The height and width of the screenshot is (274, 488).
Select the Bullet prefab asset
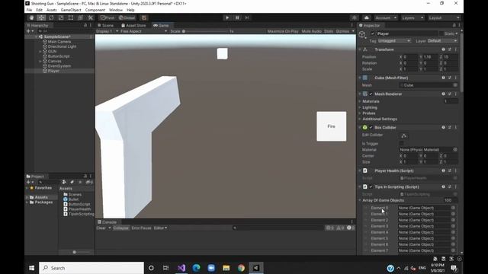(73, 199)
